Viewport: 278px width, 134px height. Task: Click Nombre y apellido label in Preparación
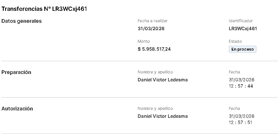click(155, 72)
